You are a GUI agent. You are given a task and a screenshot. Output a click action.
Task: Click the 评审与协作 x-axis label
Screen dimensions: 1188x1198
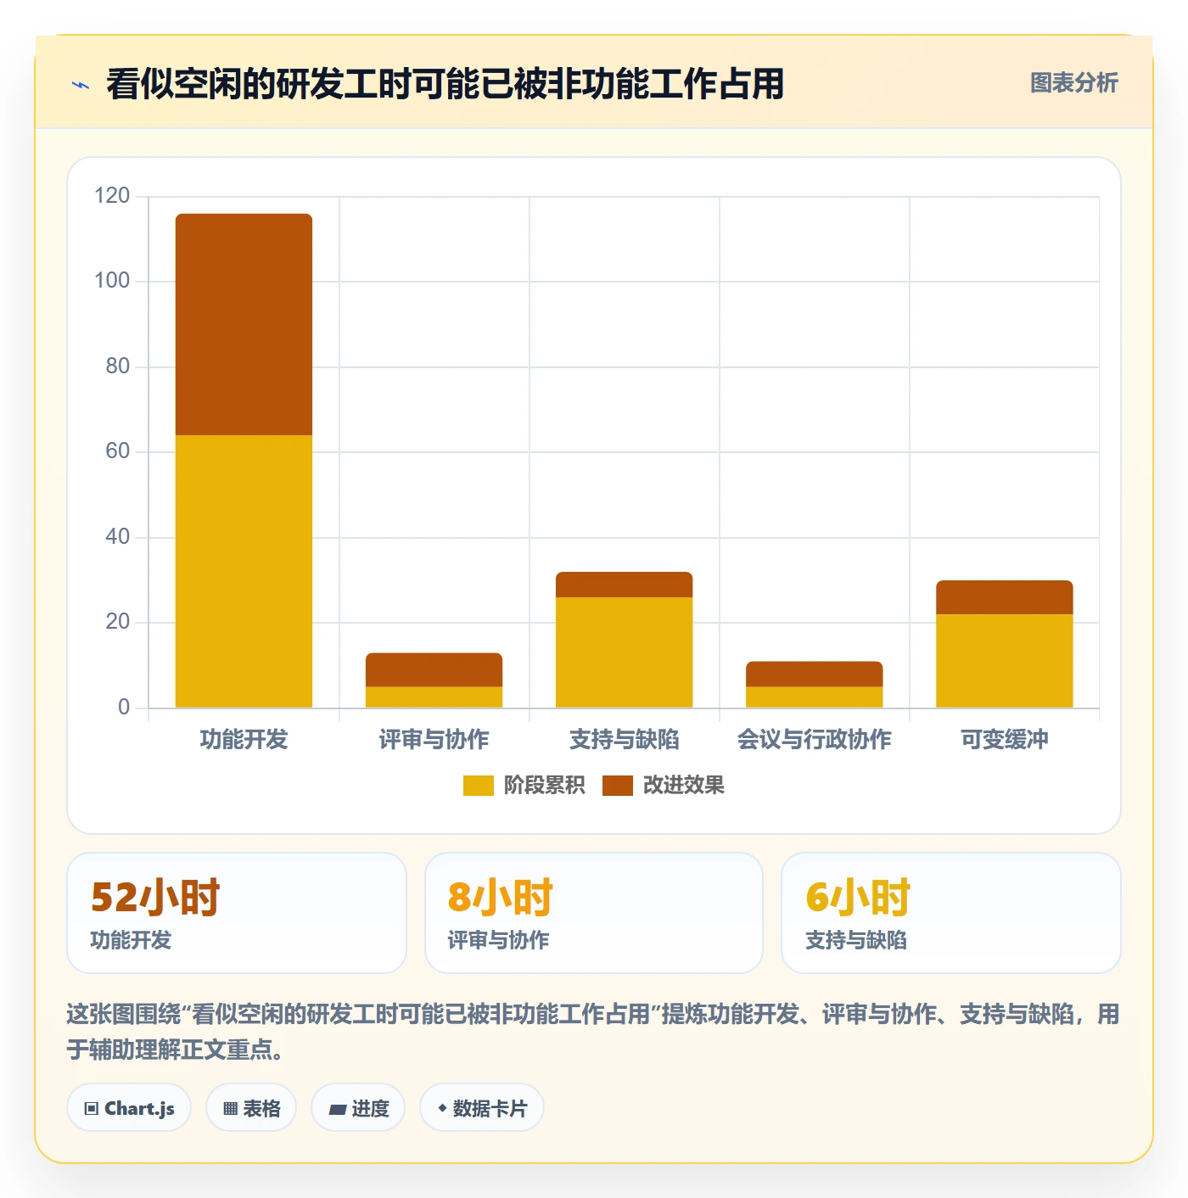point(434,740)
